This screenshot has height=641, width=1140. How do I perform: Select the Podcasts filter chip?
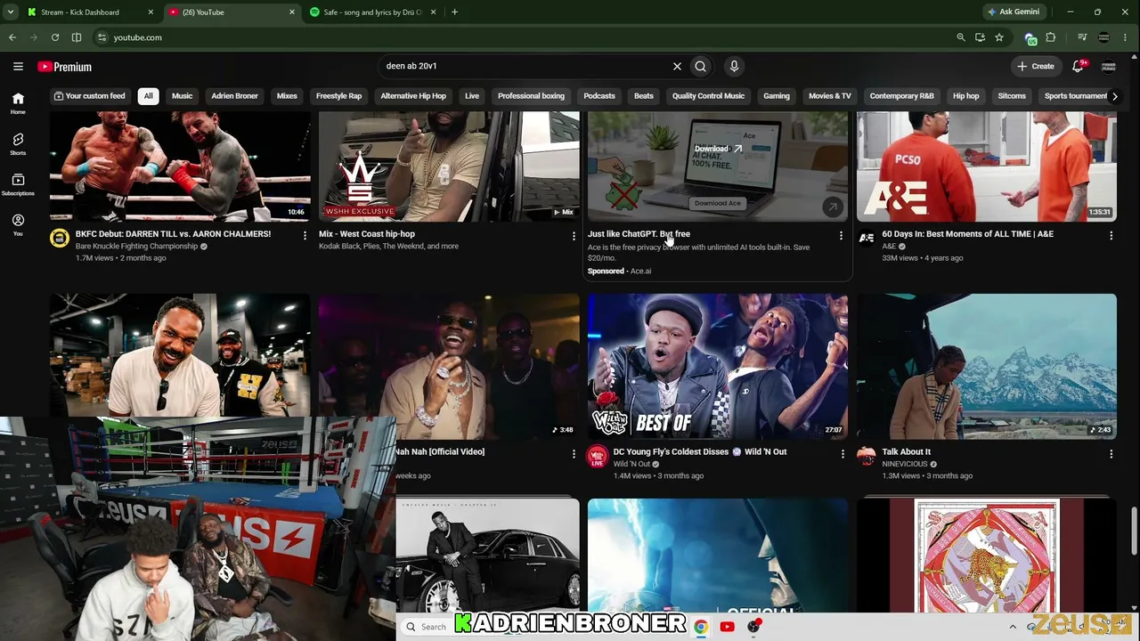pyautogui.click(x=599, y=96)
